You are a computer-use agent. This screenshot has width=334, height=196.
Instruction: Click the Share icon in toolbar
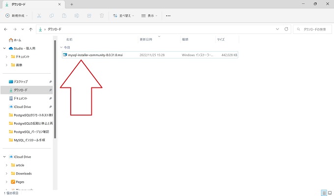click(x=89, y=16)
